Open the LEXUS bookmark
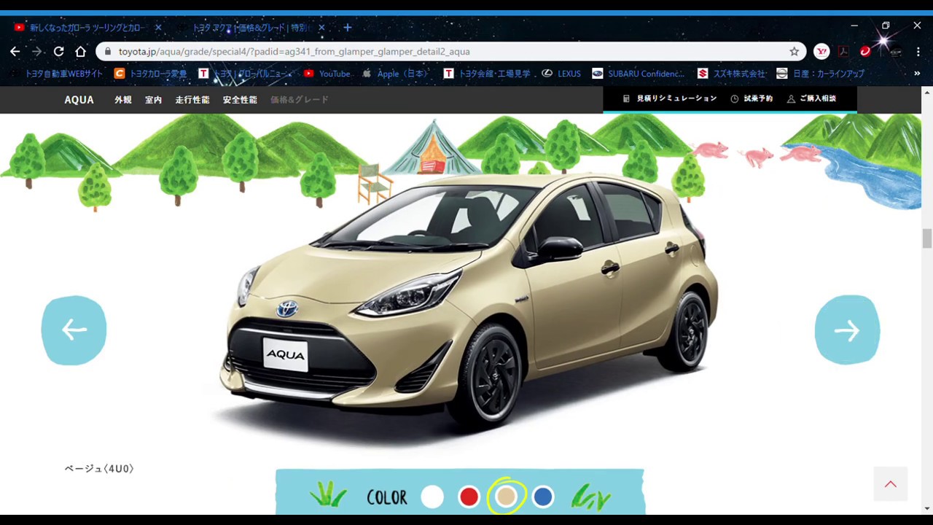The image size is (933, 525). click(x=561, y=74)
